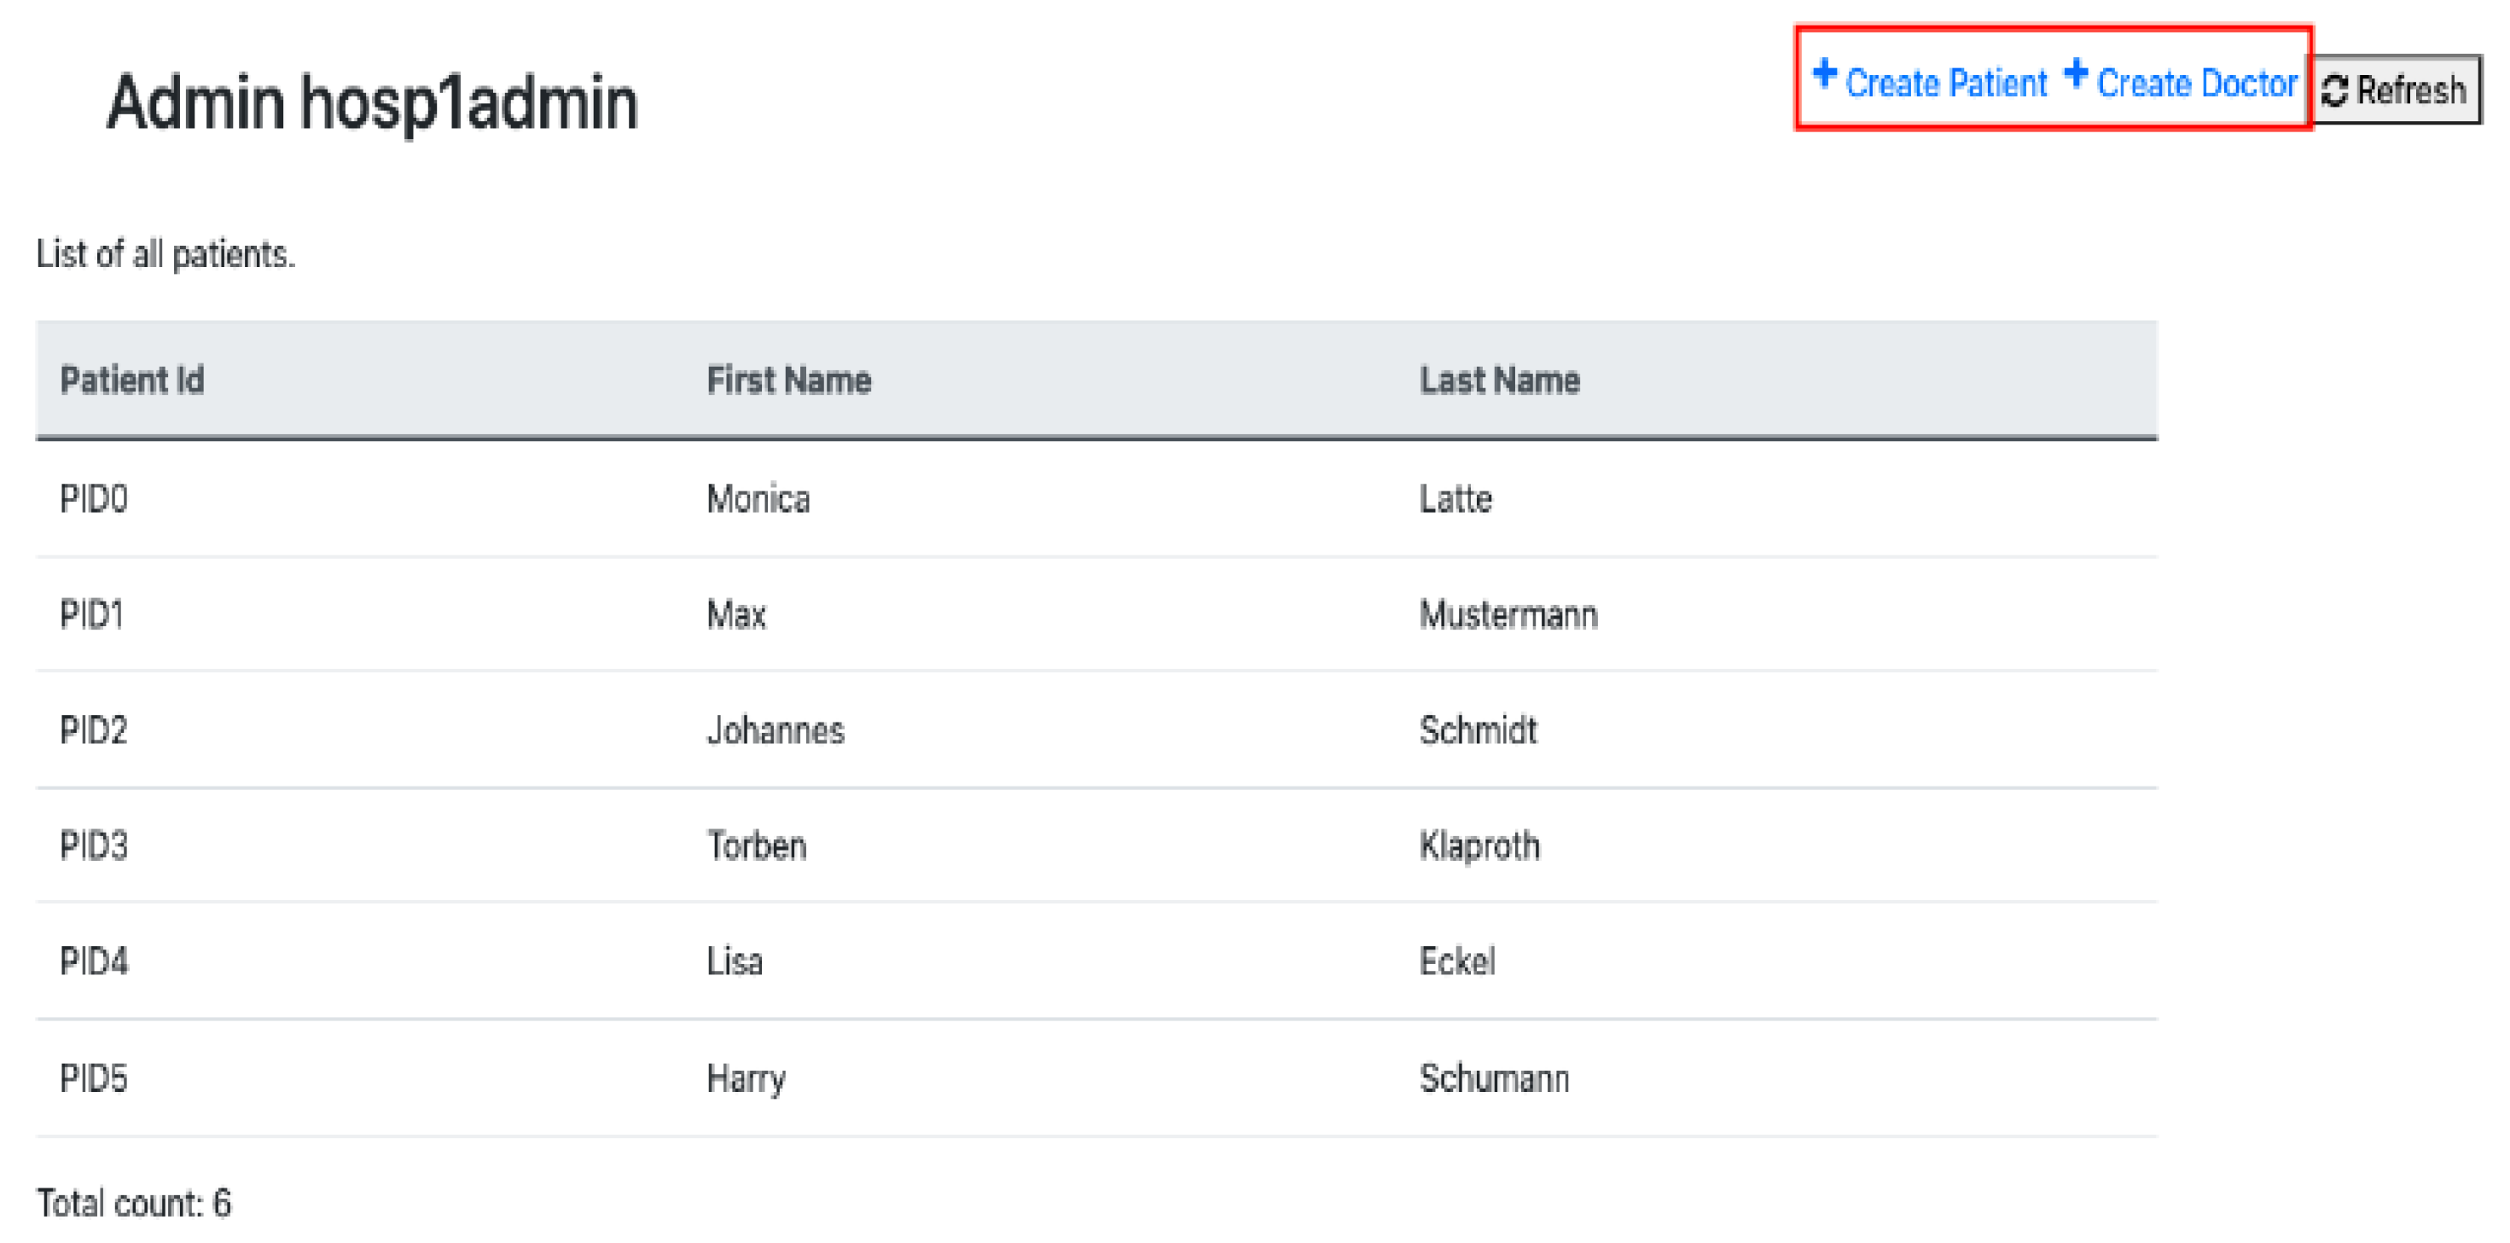2510x1243 pixels.
Task: Click the First Name column header
Action: pyautogui.click(x=788, y=380)
